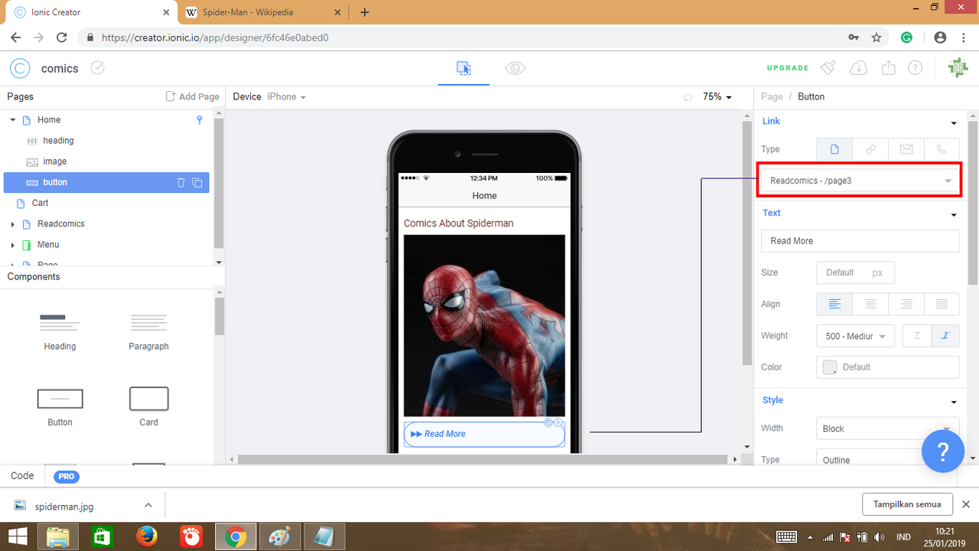This screenshot has height=551, width=979.
Task: Select normal non-italic text style
Action: (x=917, y=335)
